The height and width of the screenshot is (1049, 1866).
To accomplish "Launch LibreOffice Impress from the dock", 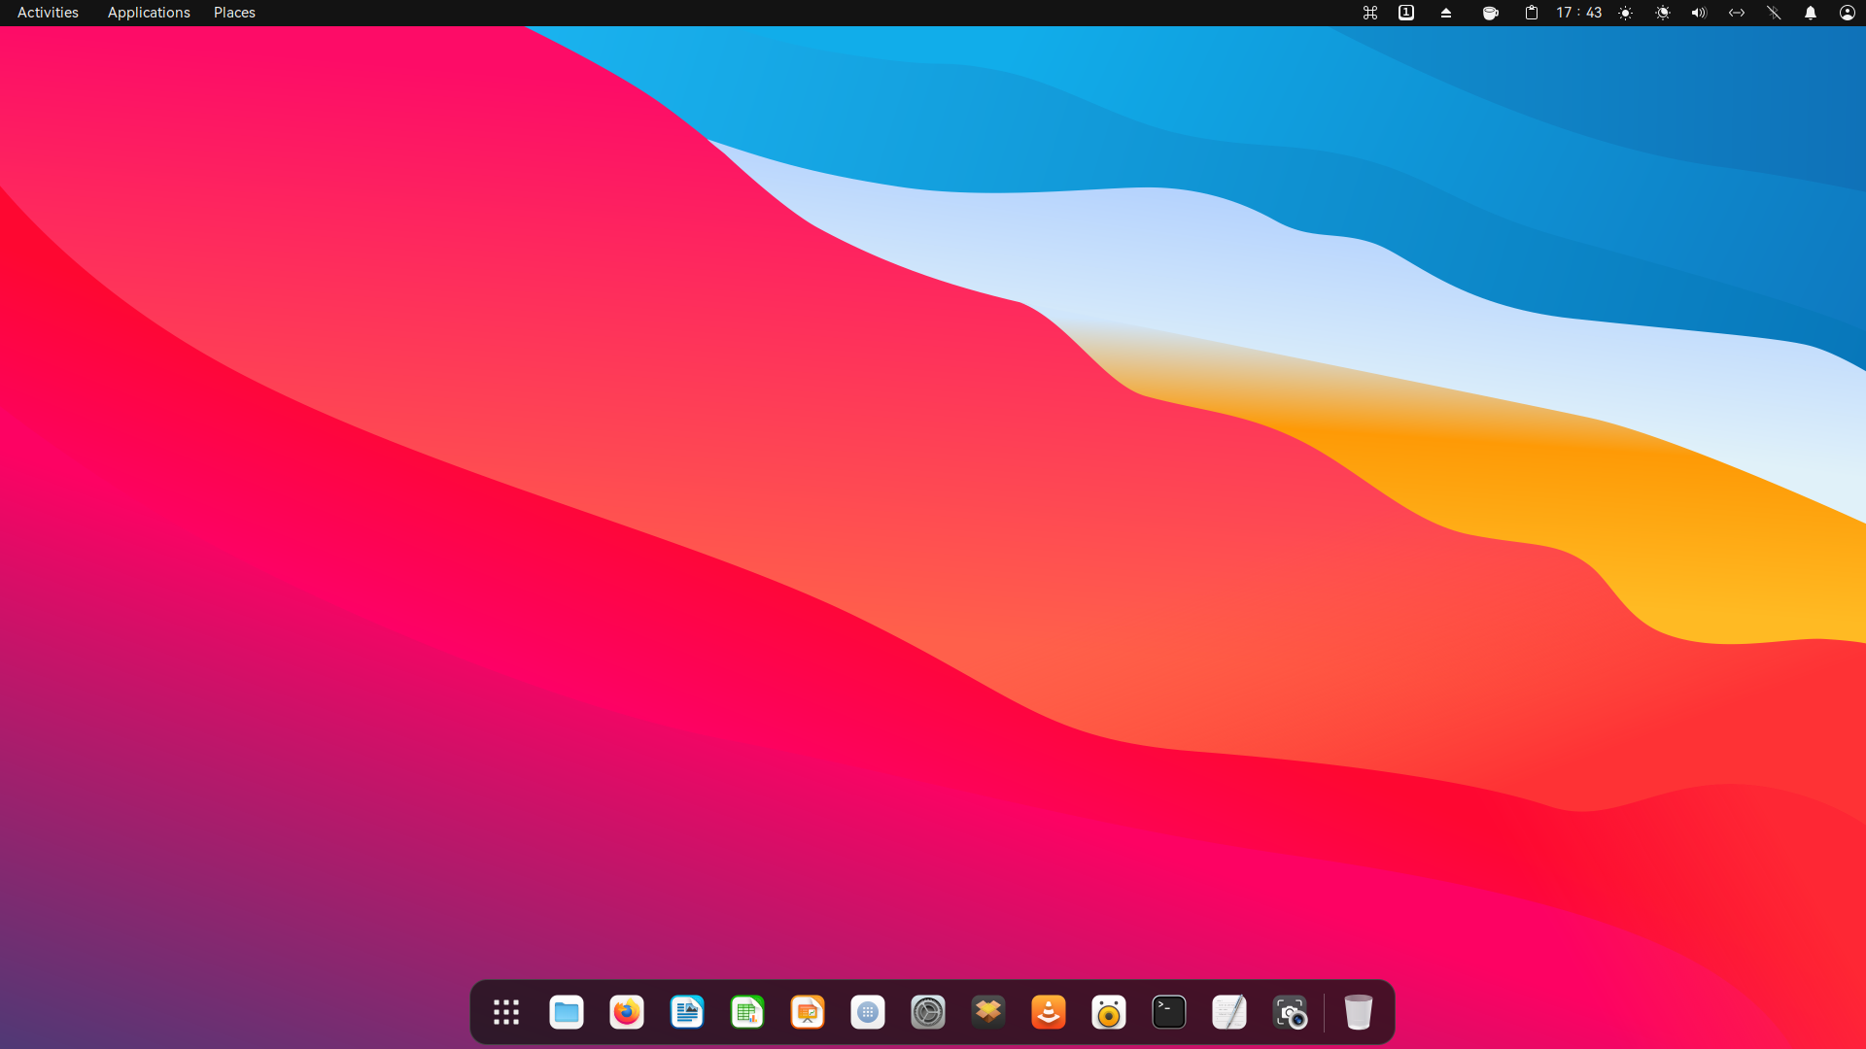I will pos(808,1012).
